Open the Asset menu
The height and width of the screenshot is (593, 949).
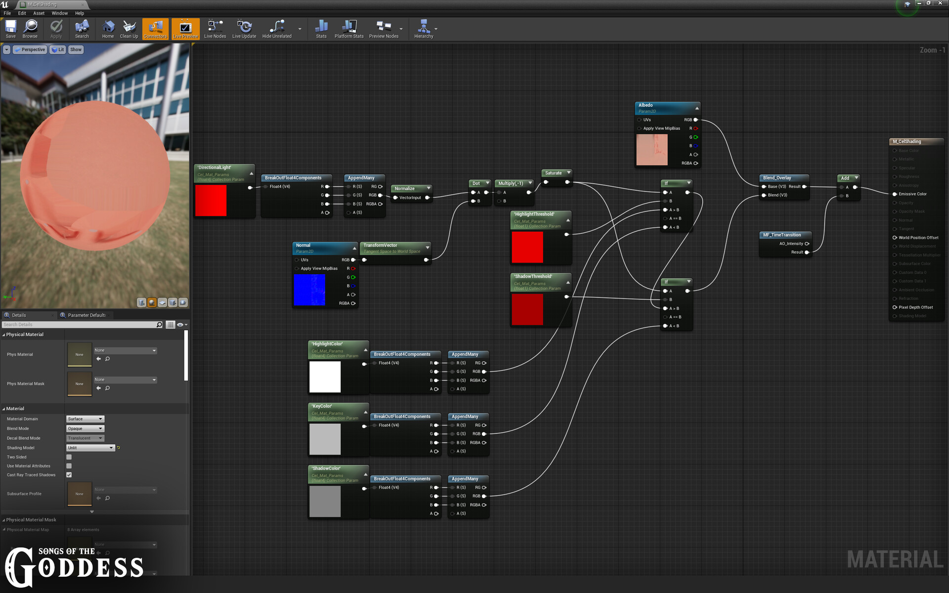point(39,13)
